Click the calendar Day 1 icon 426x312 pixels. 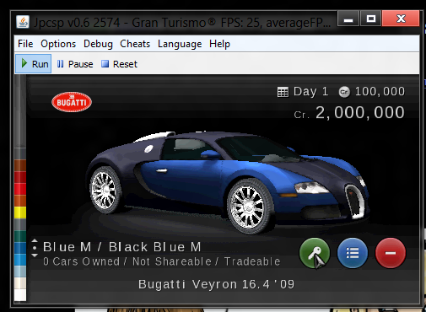283,92
